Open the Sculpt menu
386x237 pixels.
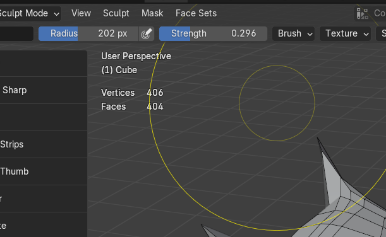[x=116, y=13]
